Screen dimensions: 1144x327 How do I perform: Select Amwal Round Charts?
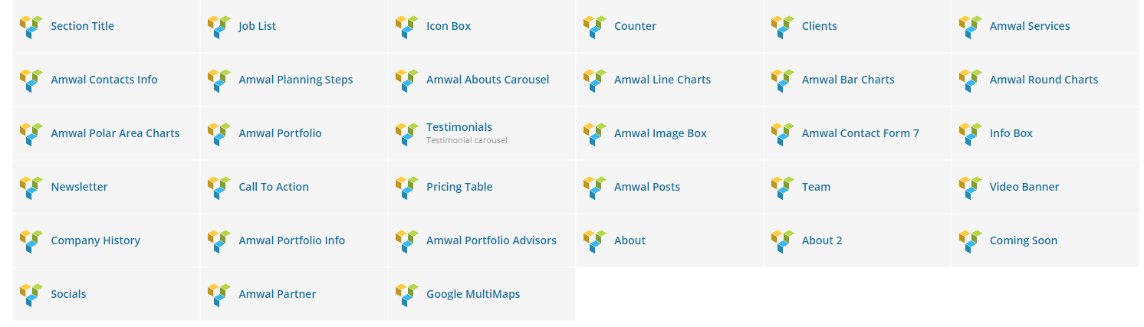pos(1045,80)
